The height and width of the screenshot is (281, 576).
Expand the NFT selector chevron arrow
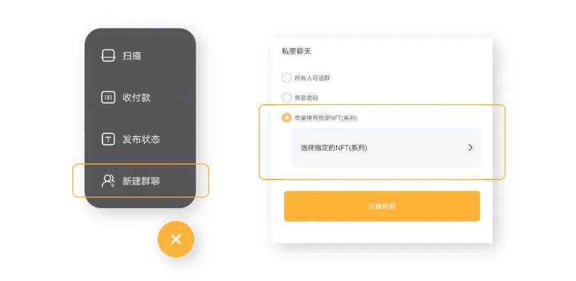coord(470,148)
